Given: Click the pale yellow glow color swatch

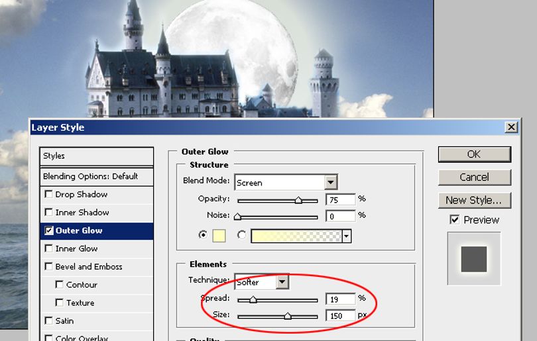Looking at the screenshot, I should [x=219, y=236].
